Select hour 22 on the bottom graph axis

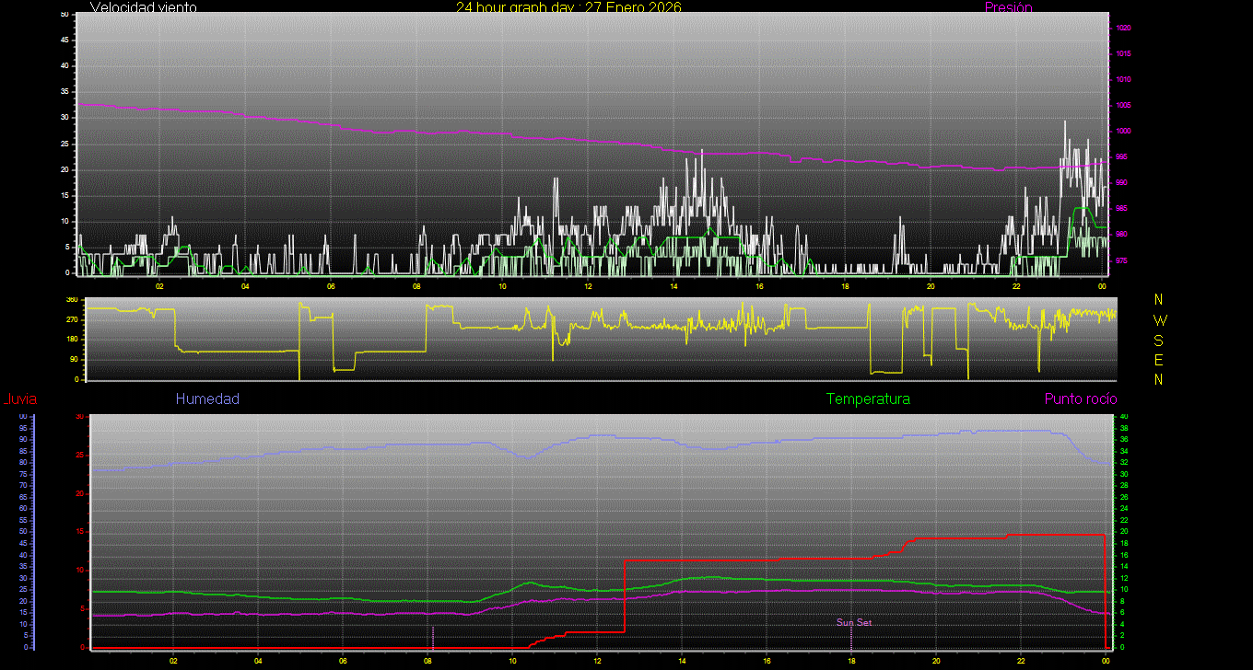point(1021,661)
